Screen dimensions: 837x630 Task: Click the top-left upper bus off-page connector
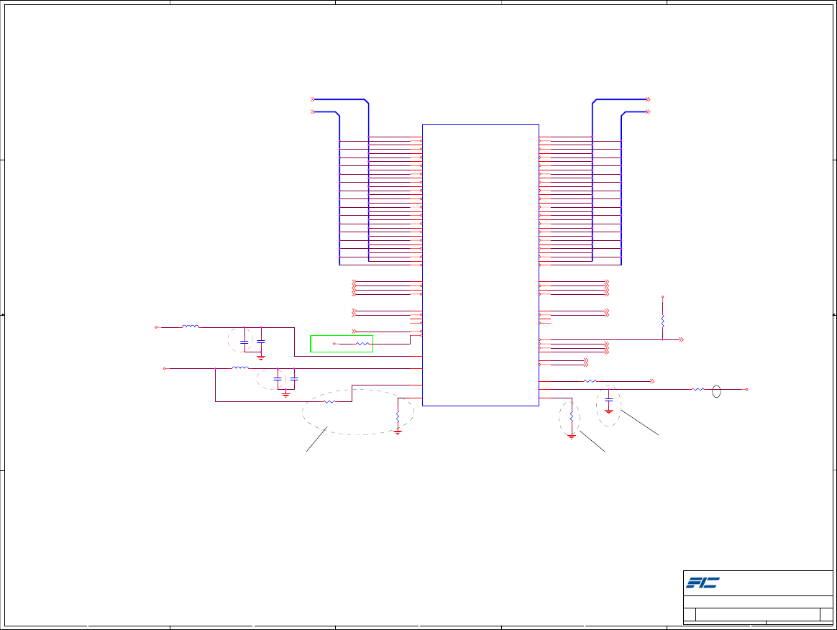pyautogui.click(x=313, y=99)
